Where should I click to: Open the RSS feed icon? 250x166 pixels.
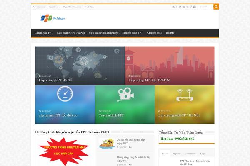[x=173, y=7]
